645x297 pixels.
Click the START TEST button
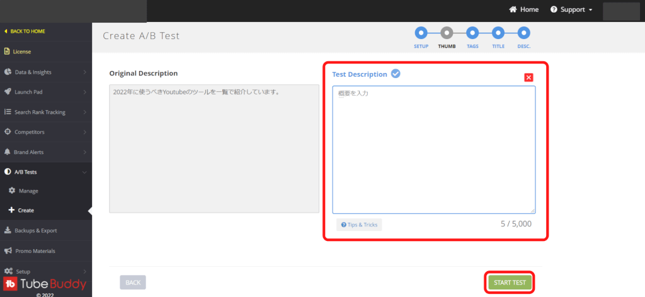510,283
